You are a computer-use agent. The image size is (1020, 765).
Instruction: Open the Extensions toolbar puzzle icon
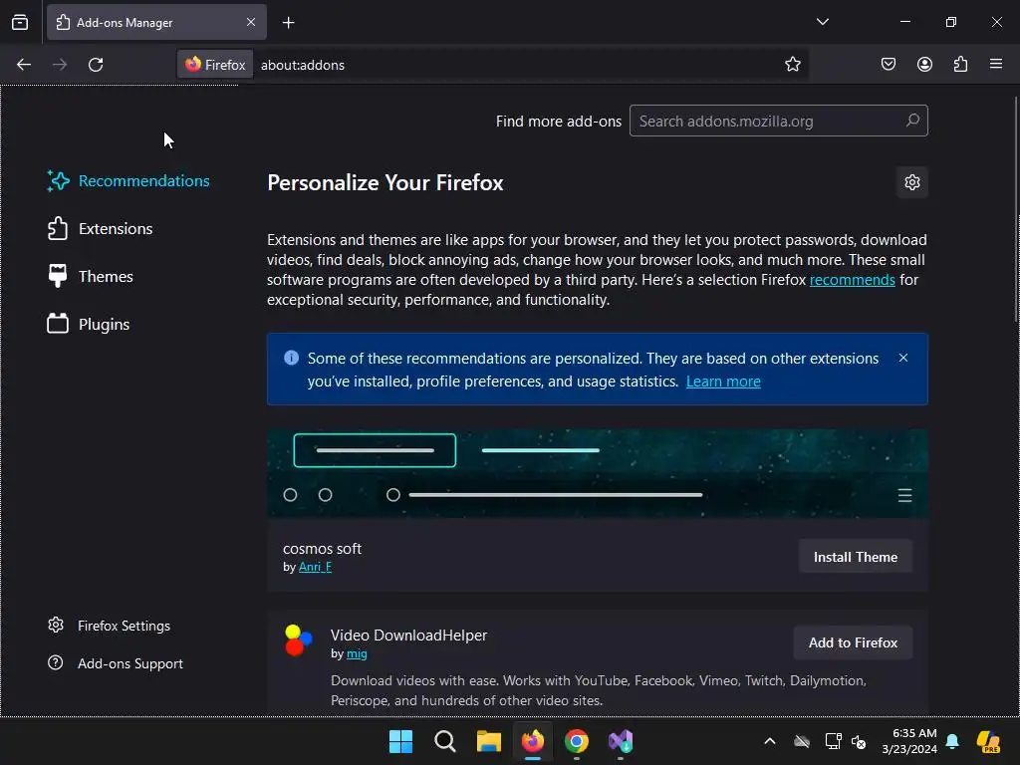tap(960, 65)
